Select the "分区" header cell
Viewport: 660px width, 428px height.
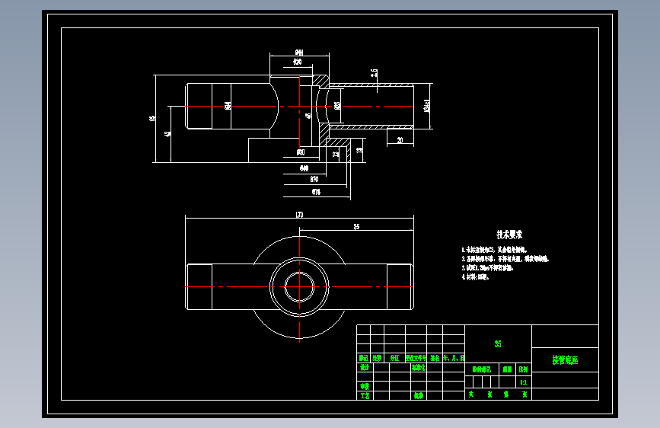[394, 358]
